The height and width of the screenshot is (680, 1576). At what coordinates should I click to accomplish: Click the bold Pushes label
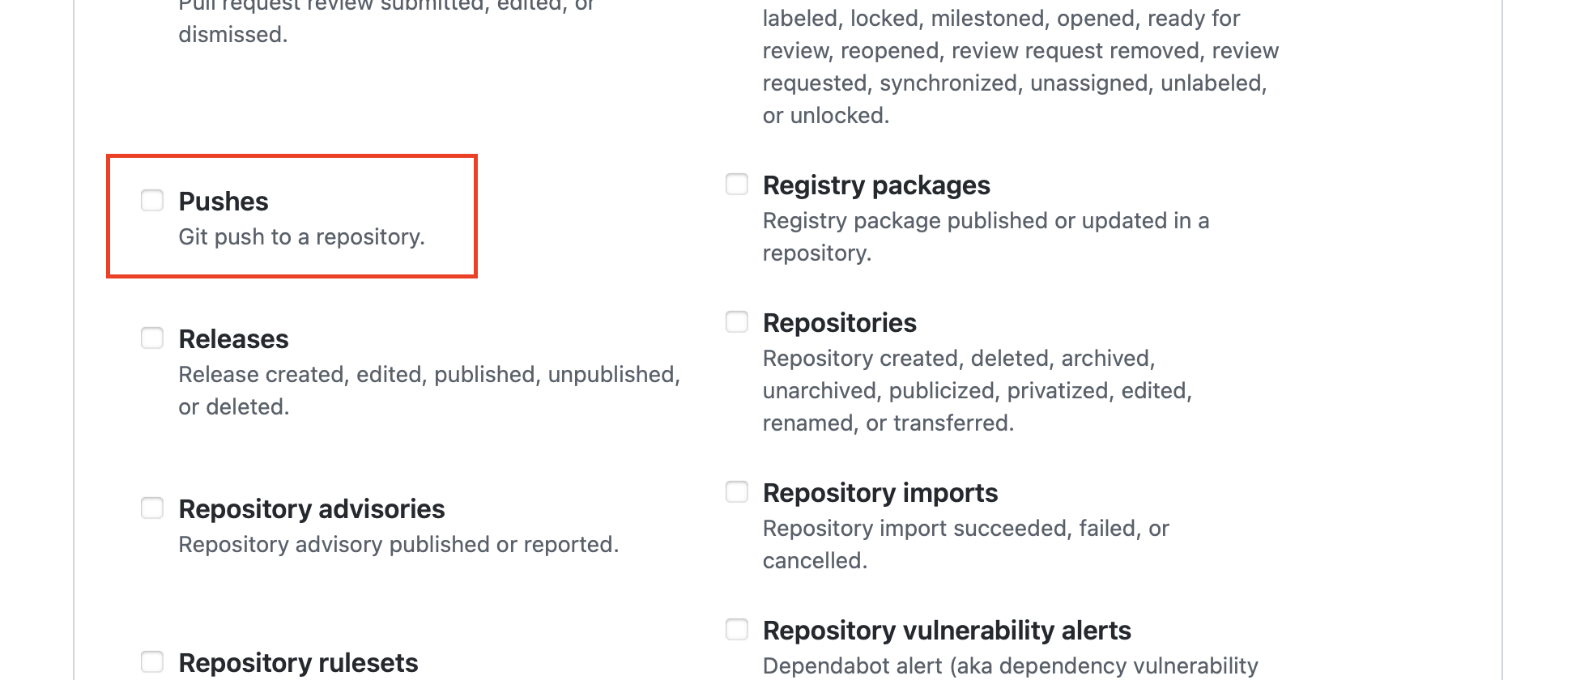pyautogui.click(x=224, y=202)
